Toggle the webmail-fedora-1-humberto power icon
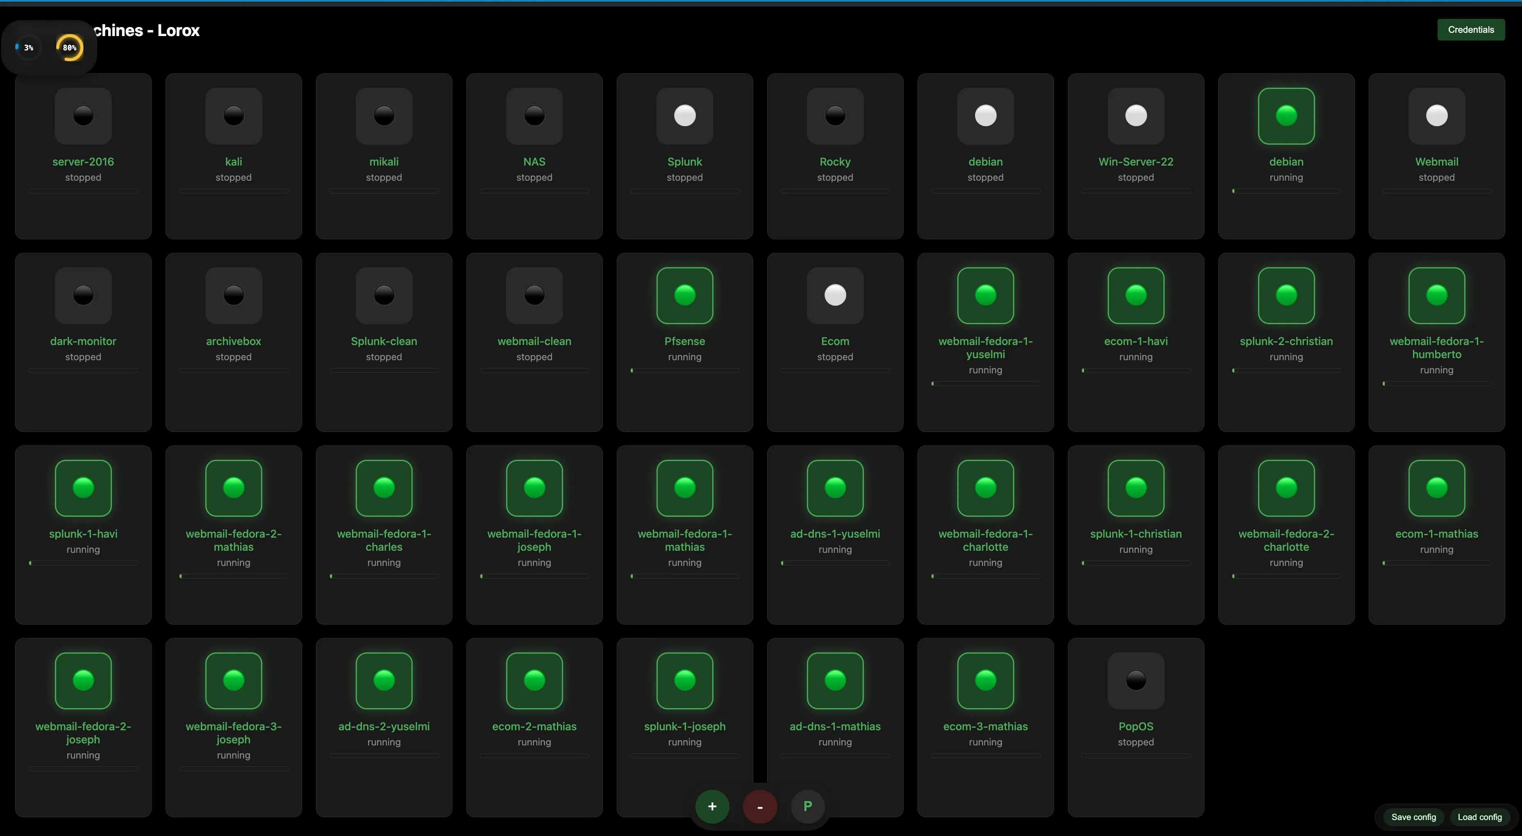1522x836 pixels. (x=1436, y=295)
